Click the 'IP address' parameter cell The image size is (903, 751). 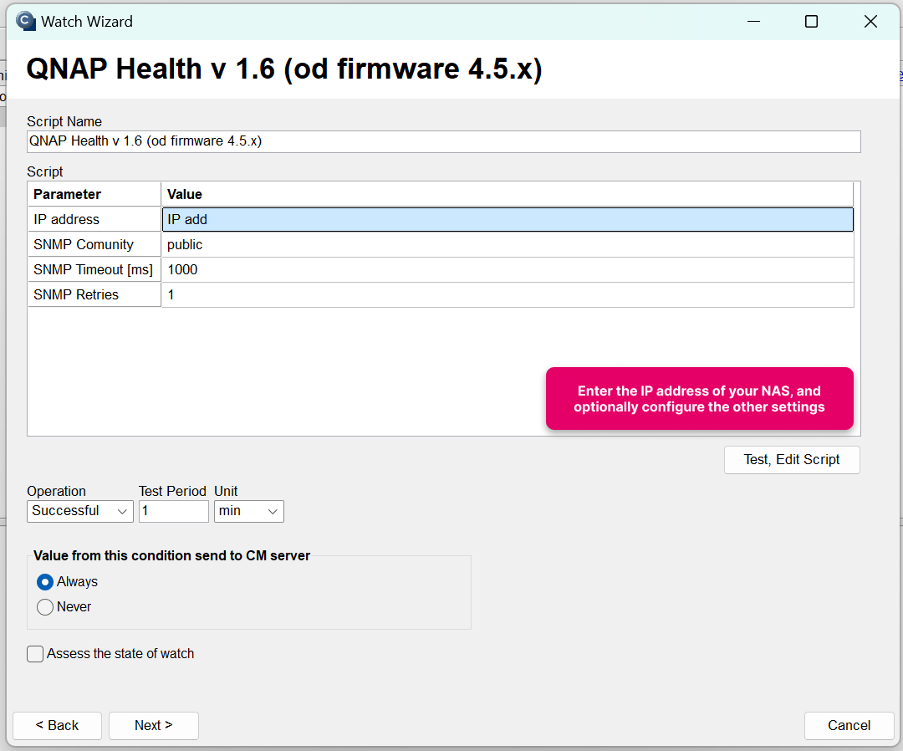pyautogui.click(x=94, y=219)
